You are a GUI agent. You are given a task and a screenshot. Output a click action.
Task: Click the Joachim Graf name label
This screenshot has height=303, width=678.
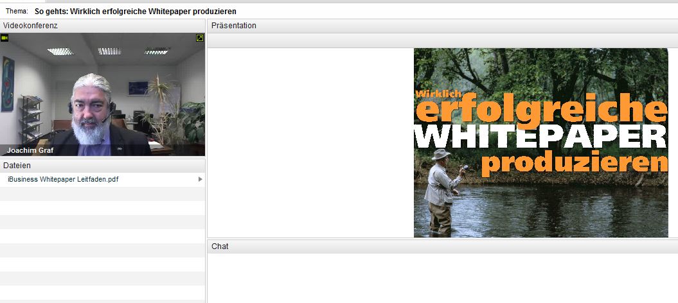(30, 151)
